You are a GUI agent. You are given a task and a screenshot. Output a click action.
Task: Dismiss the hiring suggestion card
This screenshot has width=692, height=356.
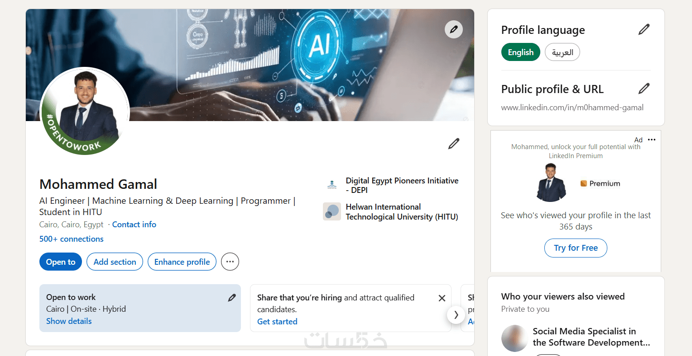442,298
